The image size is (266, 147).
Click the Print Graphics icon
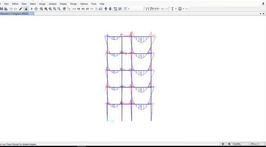click(x=6, y=9)
